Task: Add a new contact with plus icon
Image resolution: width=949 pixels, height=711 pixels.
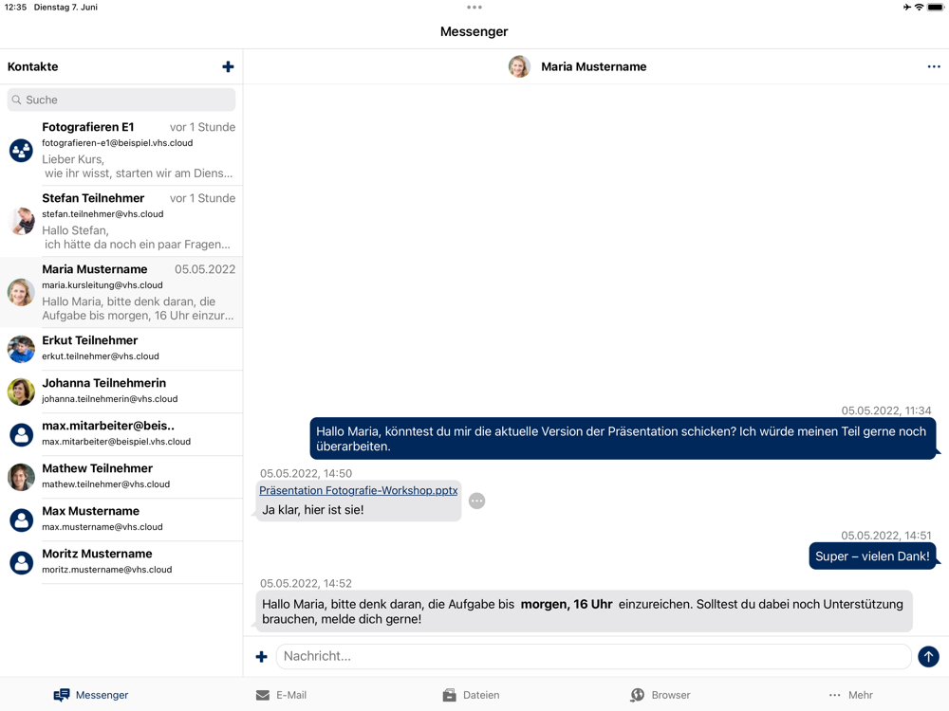Action: pyautogui.click(x=228, y=66)
